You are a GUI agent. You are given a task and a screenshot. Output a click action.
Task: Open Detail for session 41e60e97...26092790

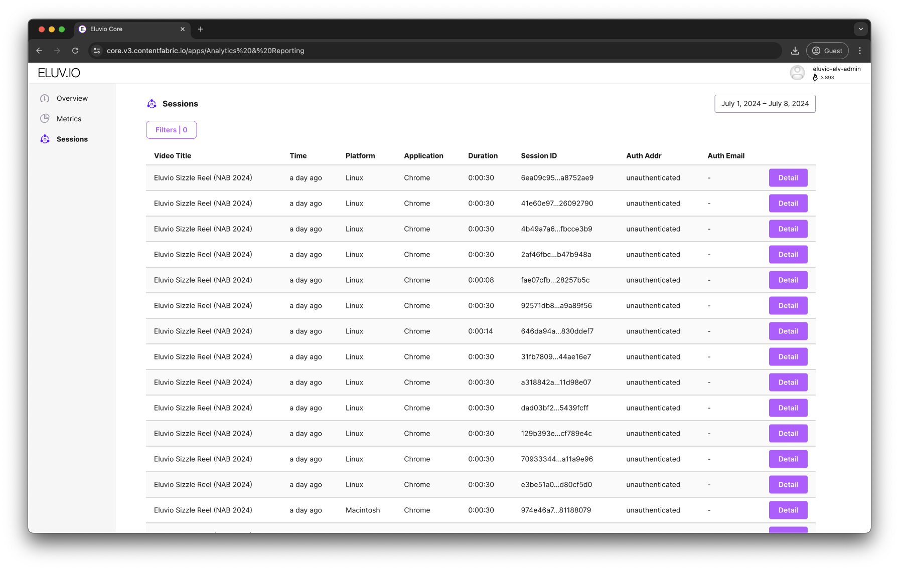click(788, 204)
